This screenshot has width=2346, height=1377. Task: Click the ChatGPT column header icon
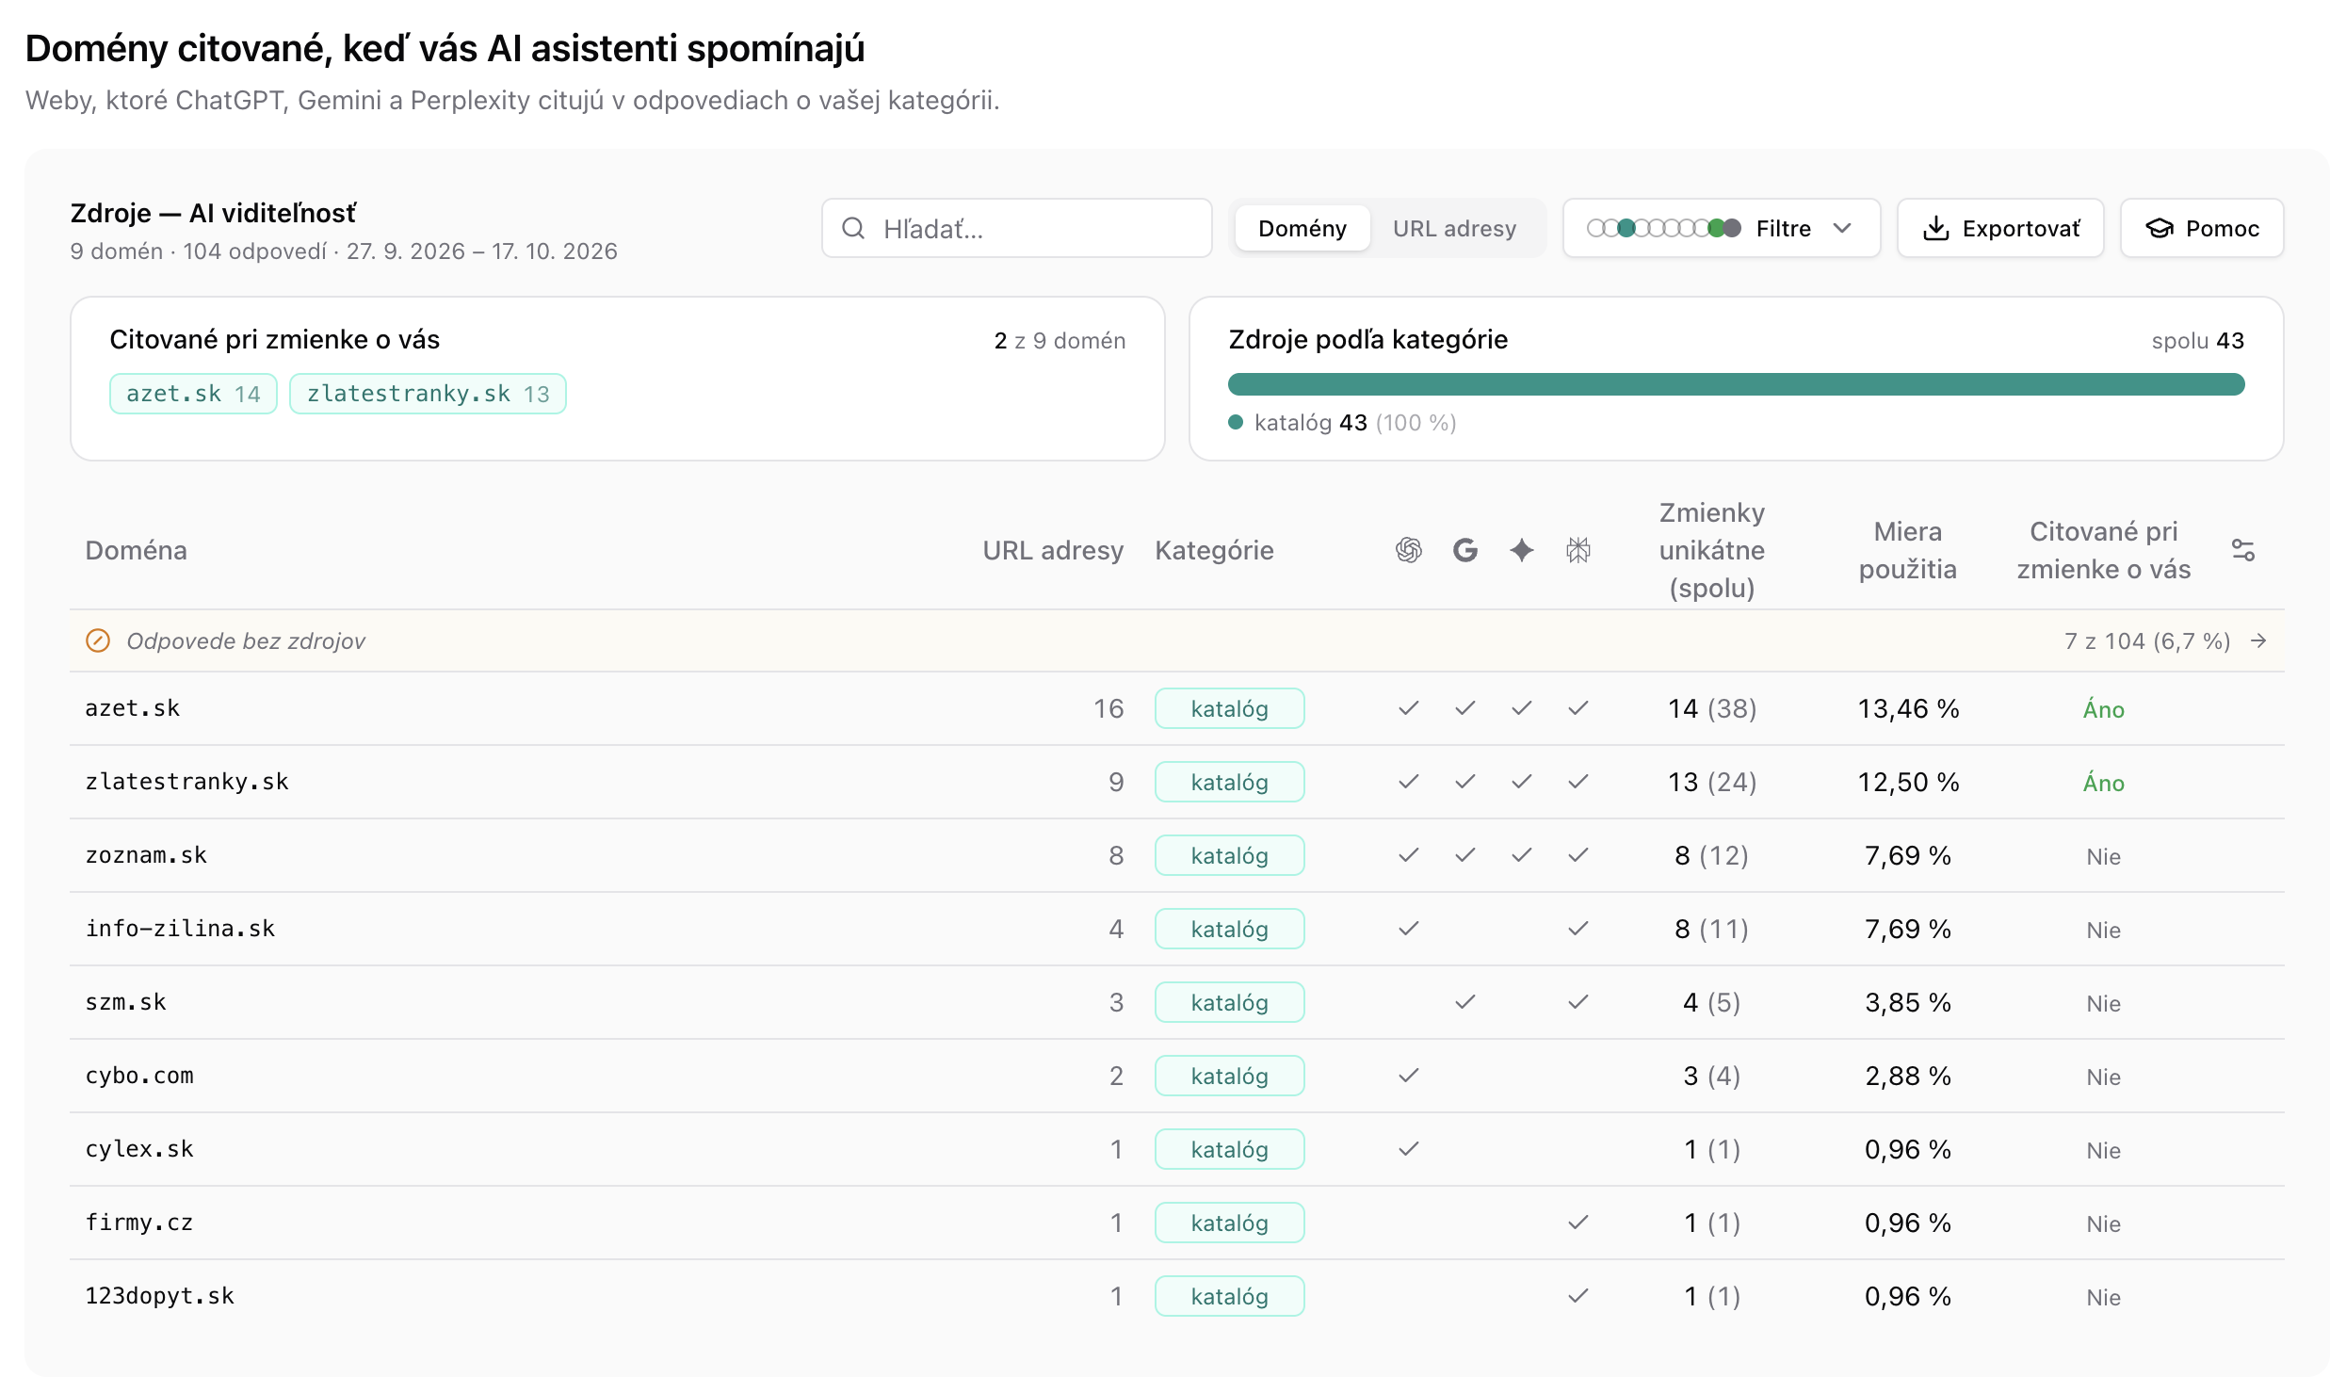tap(1408, 550)
